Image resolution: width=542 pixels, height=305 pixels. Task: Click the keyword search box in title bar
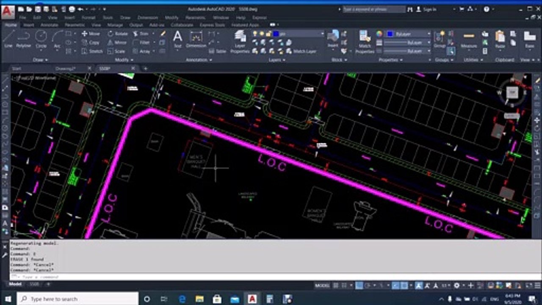point(373,9)
